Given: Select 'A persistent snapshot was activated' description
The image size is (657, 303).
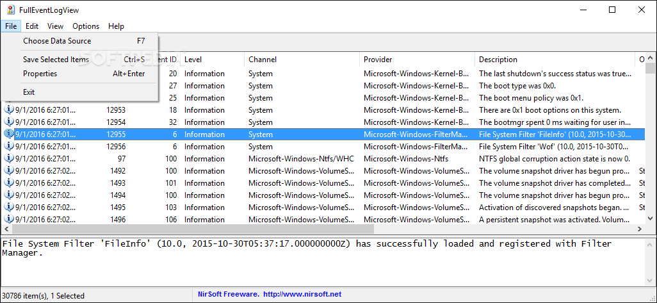Looking at the screenshot, I should click(555, 220).
